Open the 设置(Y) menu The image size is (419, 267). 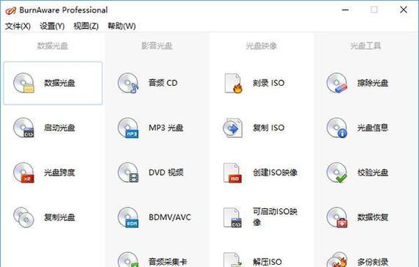(52, 26)
